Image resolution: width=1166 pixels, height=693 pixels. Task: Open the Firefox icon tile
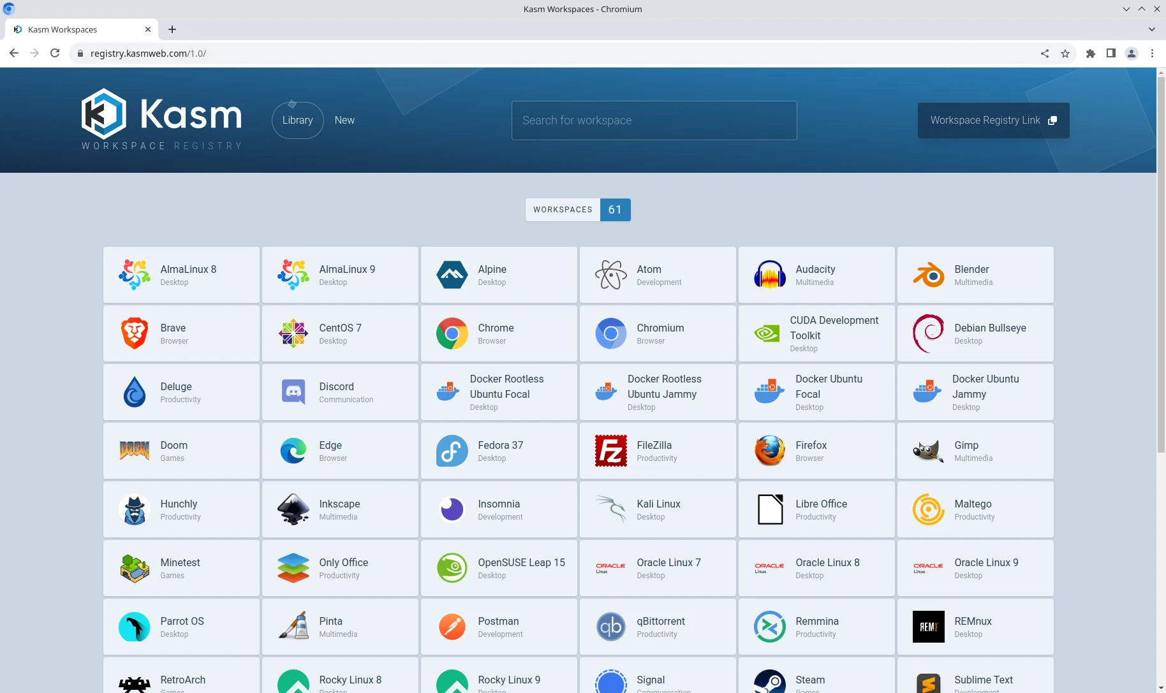tap(769, 451)
